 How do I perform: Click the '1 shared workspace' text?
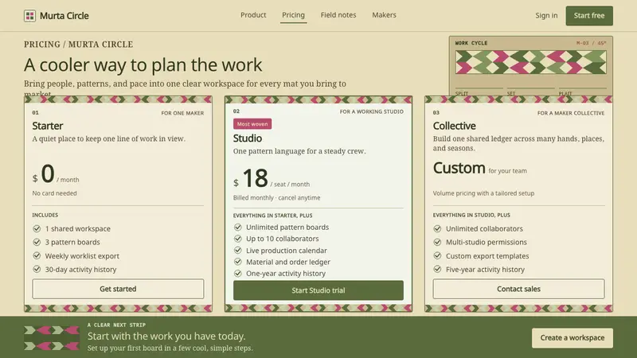(77, 228)
